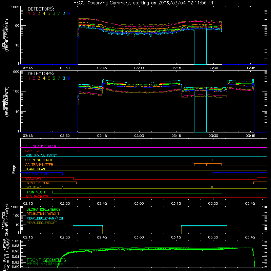Select the SC_IN_SUNLIGHT flag label

coord(39,160)
